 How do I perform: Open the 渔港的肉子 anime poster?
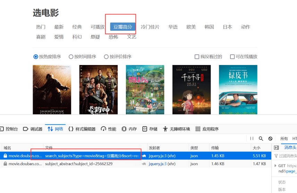145,90
